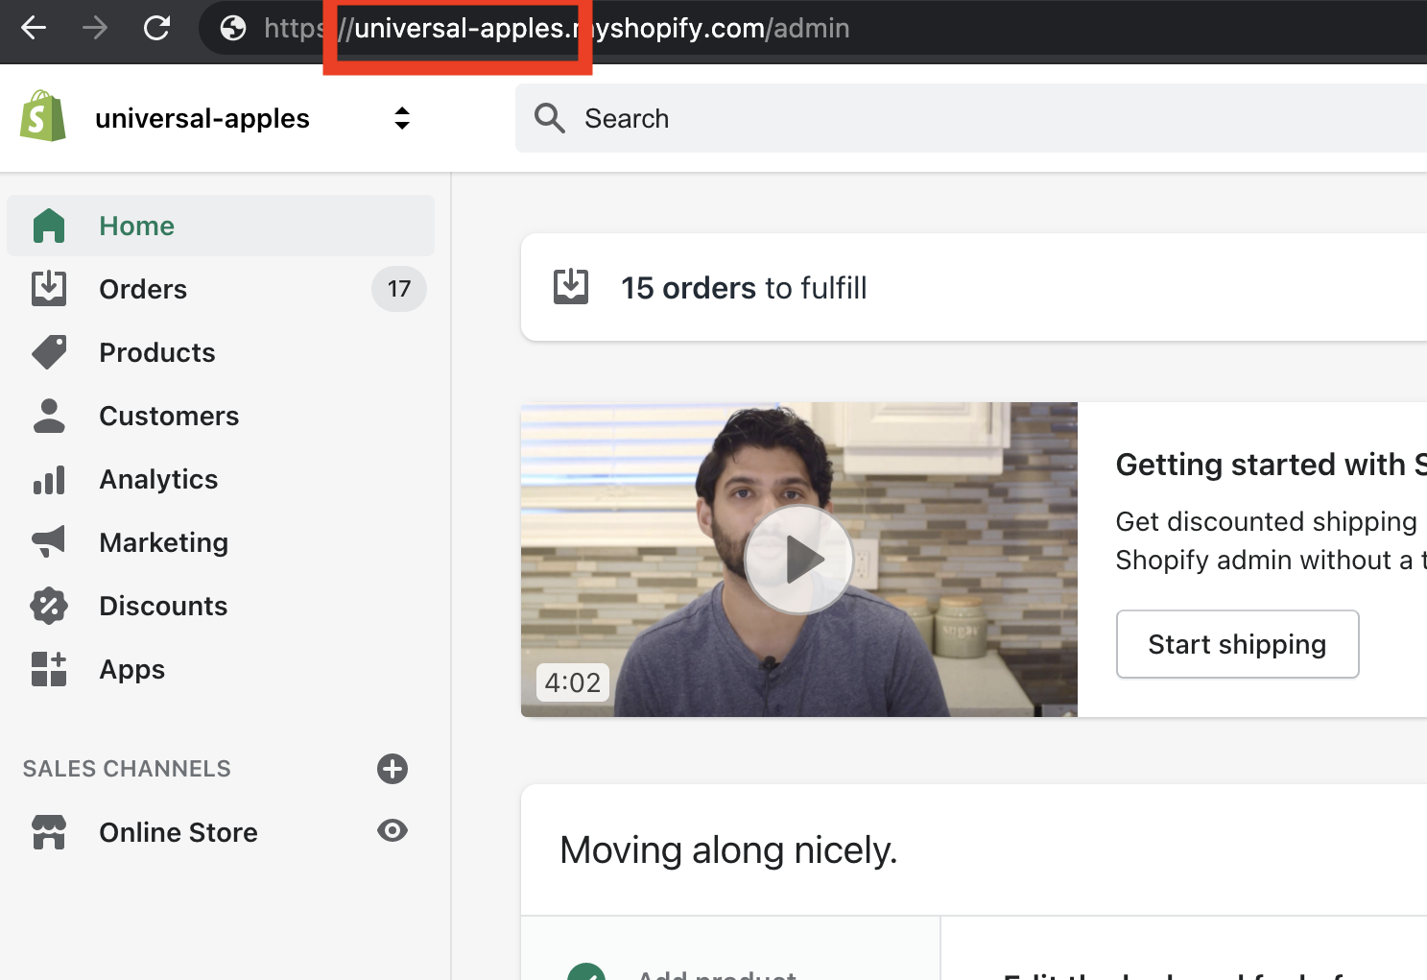Click the browser back arrow
Viewport: 1427px width, 980px height.
[x=34, y=28]
